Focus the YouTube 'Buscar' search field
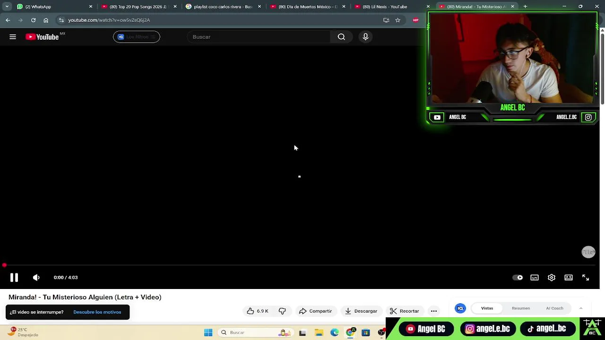The image size is (605, 340). (x=259, y=37)
